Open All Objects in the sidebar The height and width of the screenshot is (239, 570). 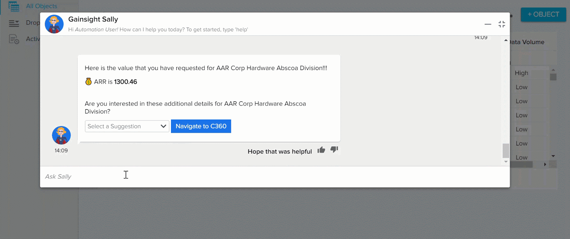[x=41, y=6]
